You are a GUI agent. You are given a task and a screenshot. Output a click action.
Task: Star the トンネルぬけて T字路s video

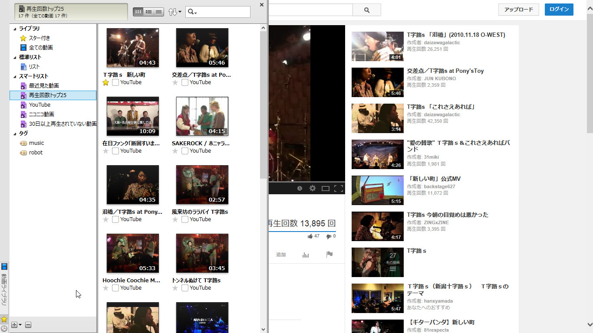click(x=175, y=288)
